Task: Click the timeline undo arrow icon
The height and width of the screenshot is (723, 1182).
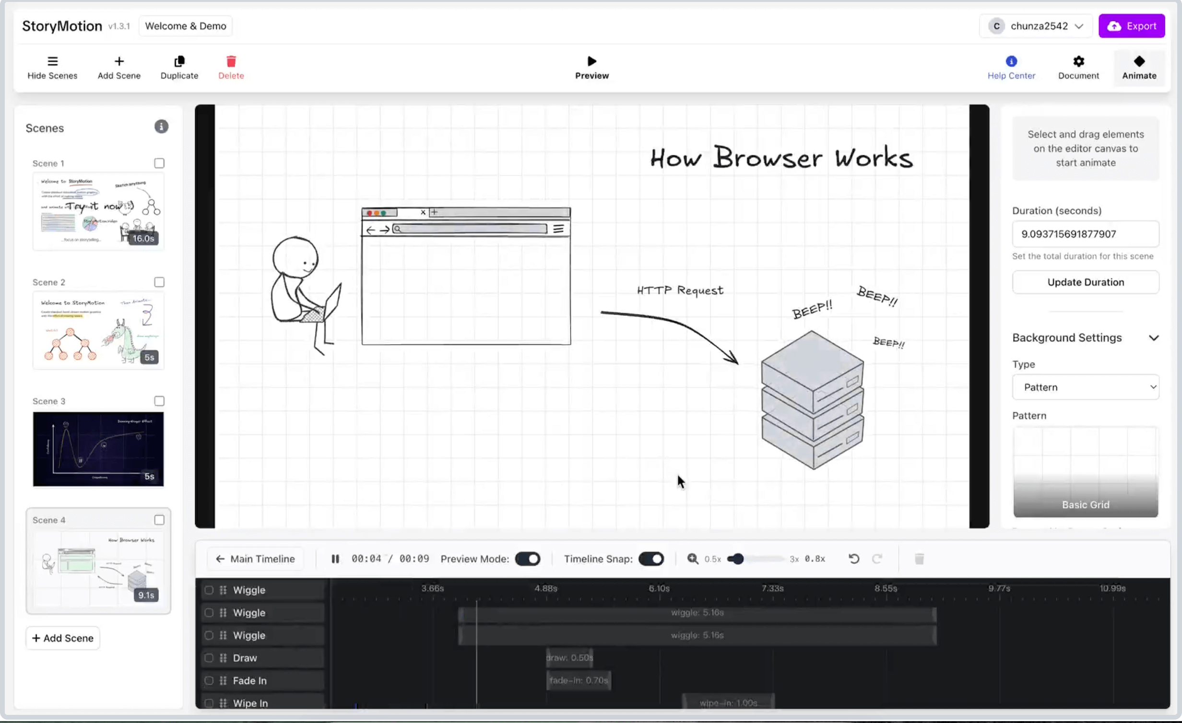Action: pos(853,559)
